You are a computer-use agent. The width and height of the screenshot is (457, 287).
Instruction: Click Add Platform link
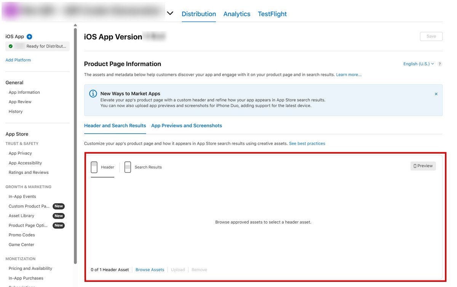18,60
